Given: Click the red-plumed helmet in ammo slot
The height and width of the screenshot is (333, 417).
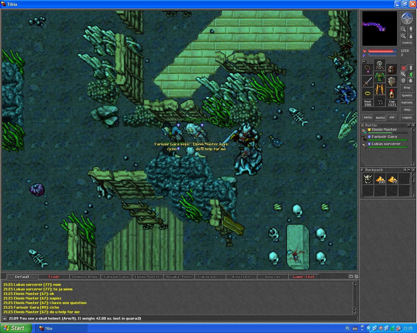Looking at the screenshot, I should (x=392, y=93).
